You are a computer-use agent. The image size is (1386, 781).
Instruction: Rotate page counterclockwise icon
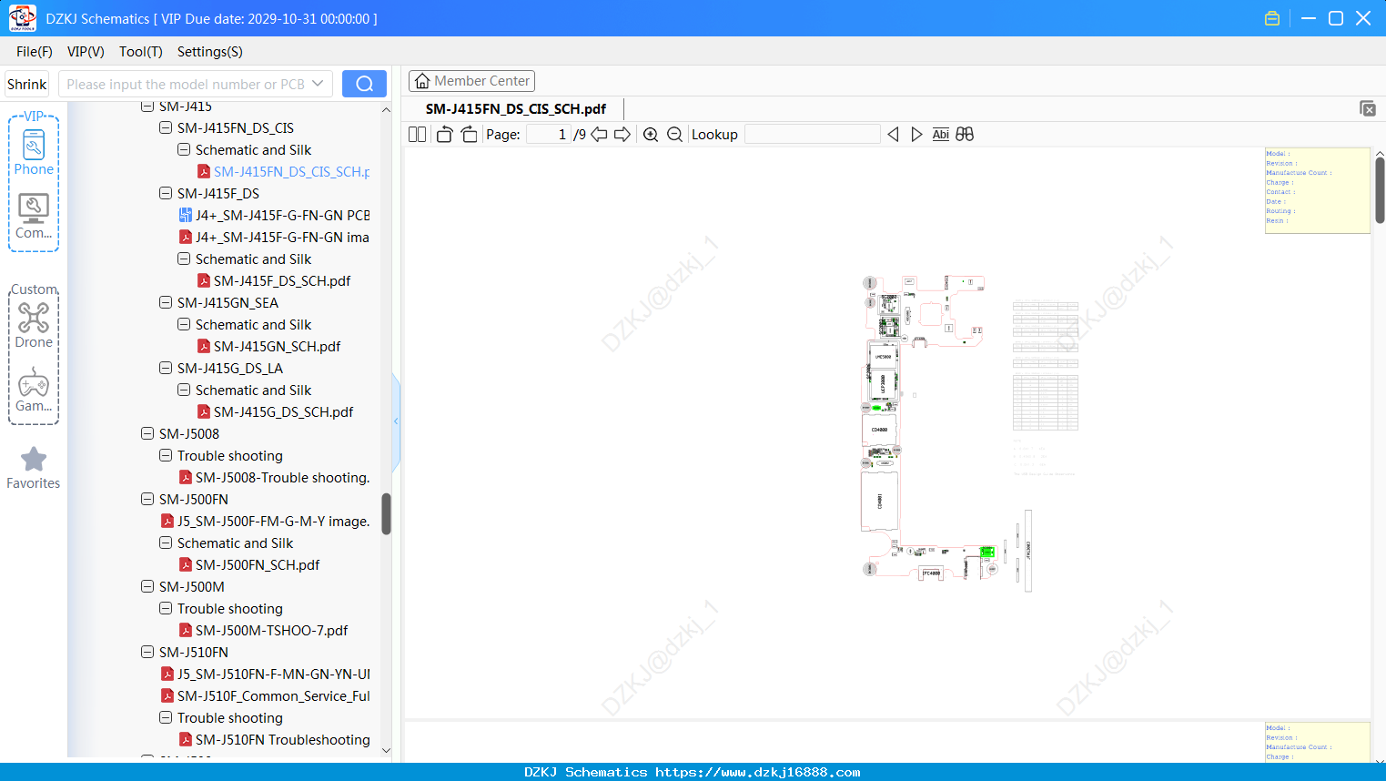[444, 135]
